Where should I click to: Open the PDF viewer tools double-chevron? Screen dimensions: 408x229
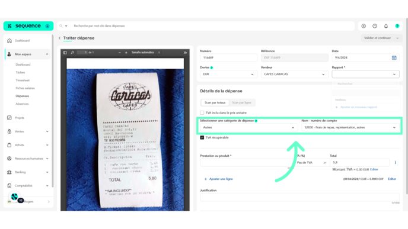[185, 53]
